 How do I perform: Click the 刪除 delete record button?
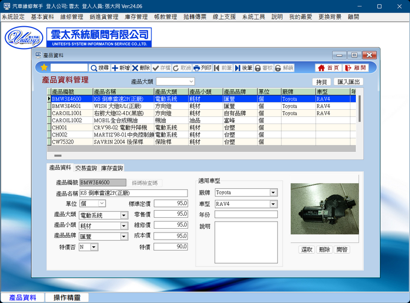[140, 68]
